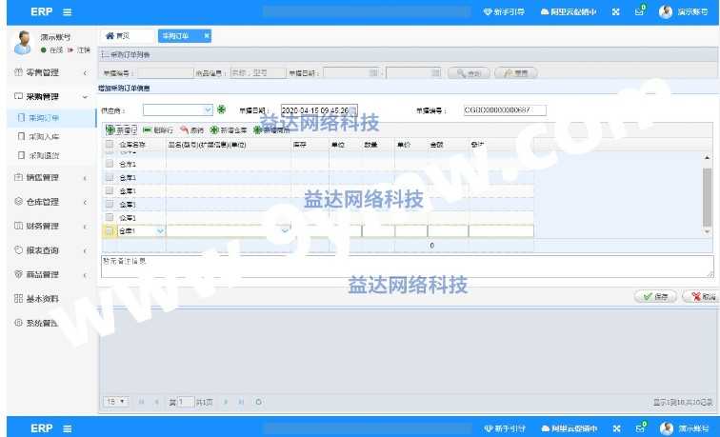Viewport: 720px width, 437px height.
Task: Click 删除行 to delete the row
Action: click(x=157, y=130)
